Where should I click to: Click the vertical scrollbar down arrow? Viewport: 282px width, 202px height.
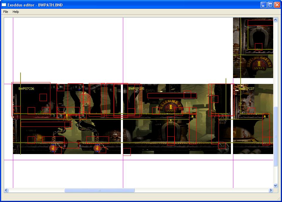coord(275,186)
